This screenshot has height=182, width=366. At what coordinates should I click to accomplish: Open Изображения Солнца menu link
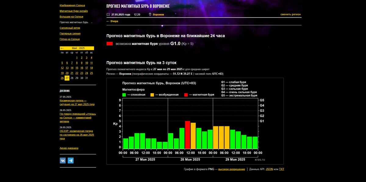(72, 5)
